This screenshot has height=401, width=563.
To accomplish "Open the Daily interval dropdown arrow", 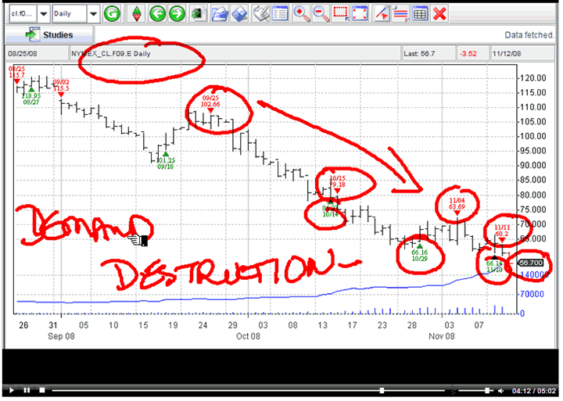I will (x=93, y=14).
